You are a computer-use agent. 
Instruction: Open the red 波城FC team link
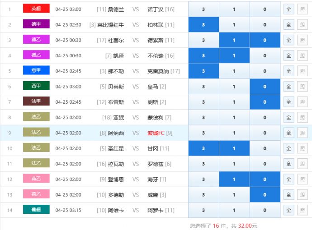coord(156,133)
